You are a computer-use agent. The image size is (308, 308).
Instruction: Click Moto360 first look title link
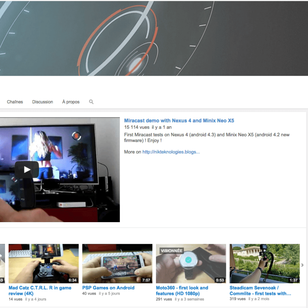tap(182, 291)
